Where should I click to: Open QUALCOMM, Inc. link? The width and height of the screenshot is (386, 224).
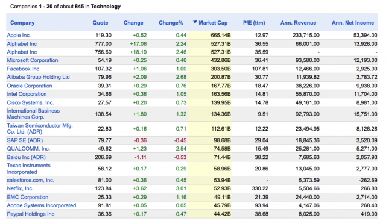pos(28,149)
